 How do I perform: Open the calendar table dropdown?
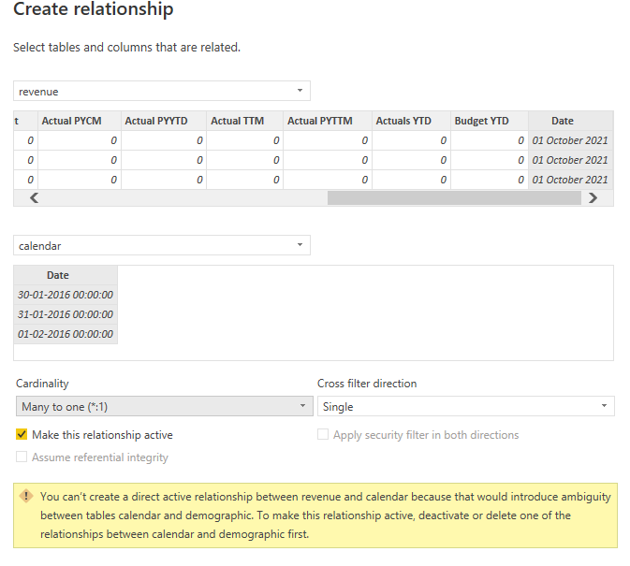(x=162, y=245)
